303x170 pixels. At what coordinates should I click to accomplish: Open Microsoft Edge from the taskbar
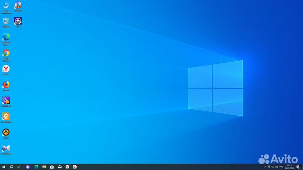tap(36, 167)
